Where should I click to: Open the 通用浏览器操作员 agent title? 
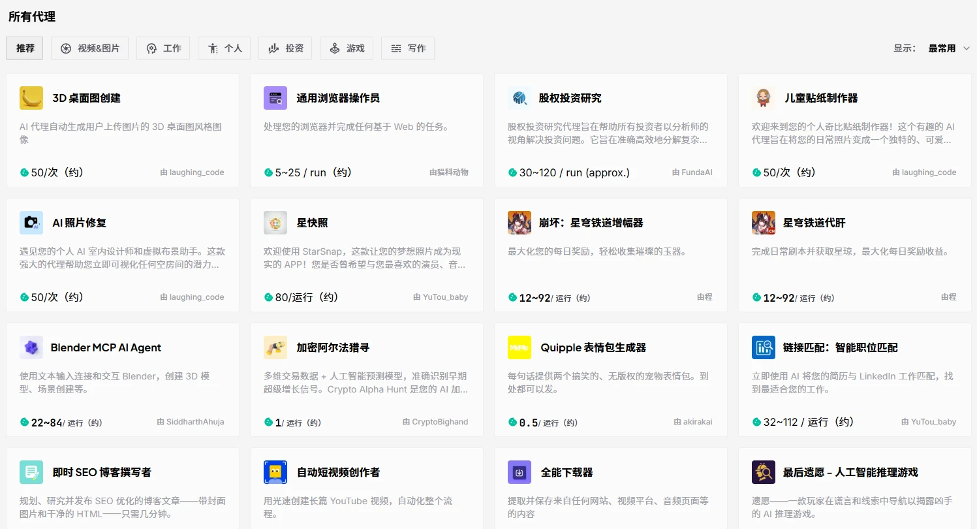coord(338,98)
